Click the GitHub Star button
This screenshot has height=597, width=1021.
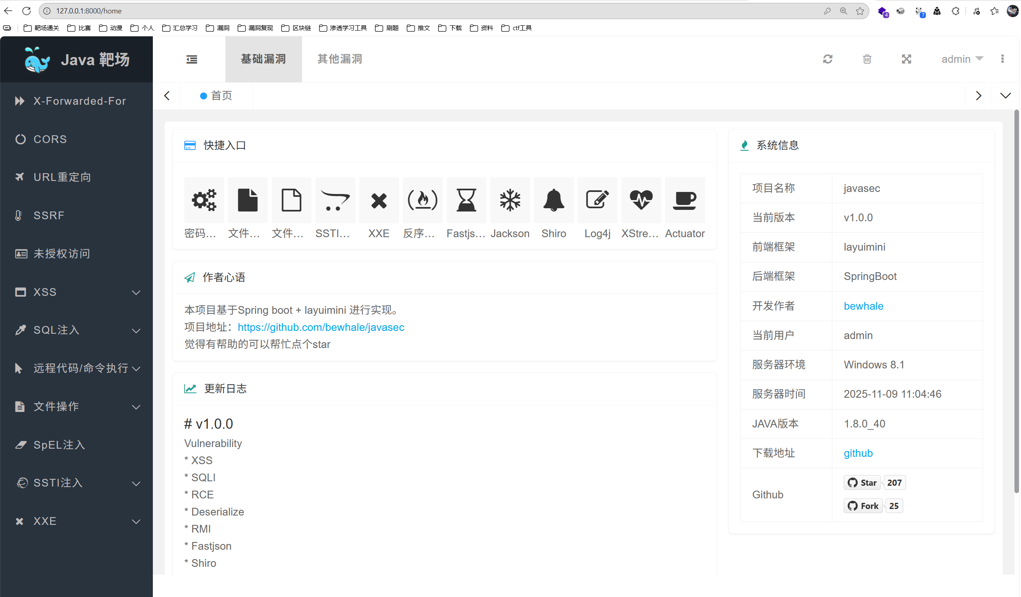tap(862, 483)
